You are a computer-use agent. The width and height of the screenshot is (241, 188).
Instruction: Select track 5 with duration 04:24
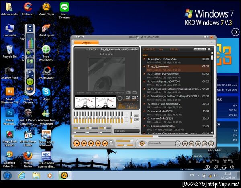pos(176,91)
